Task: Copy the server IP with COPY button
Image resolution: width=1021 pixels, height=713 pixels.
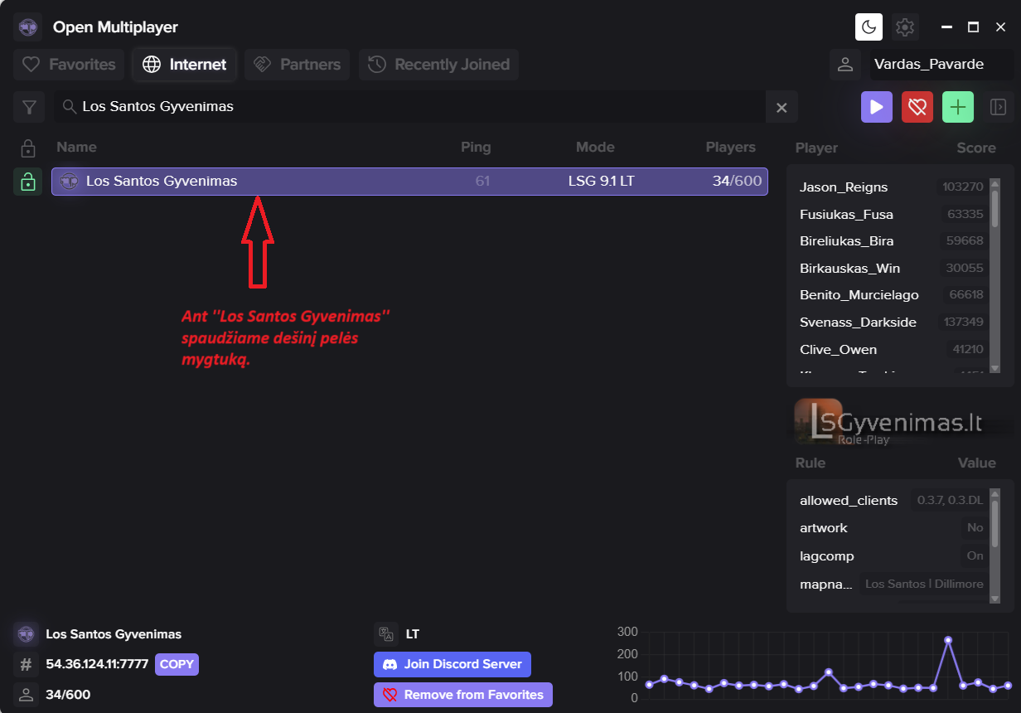Action: [x=177, y=664]
